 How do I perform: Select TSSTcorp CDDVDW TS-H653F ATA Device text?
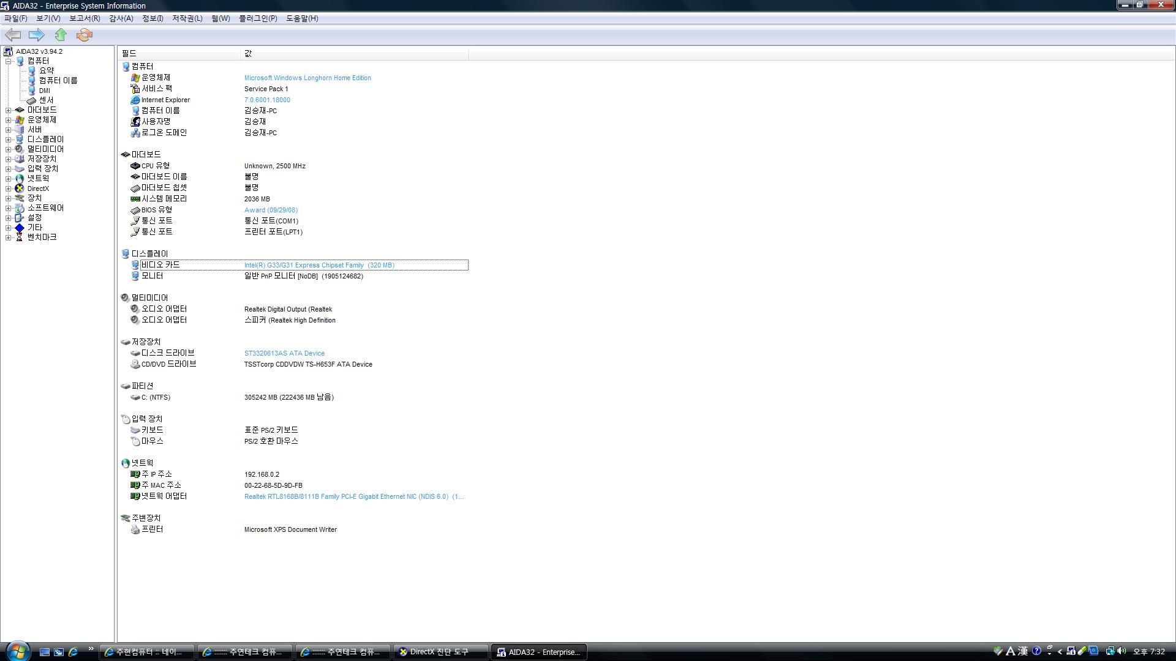coord(308,364)
